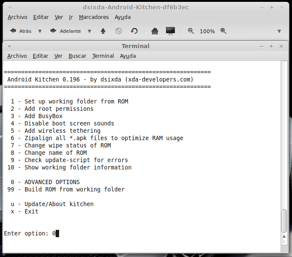292x257 pixels.
Task: Click 'Android Kitchen 0.196' header text
Action: (x=44, y=79)
